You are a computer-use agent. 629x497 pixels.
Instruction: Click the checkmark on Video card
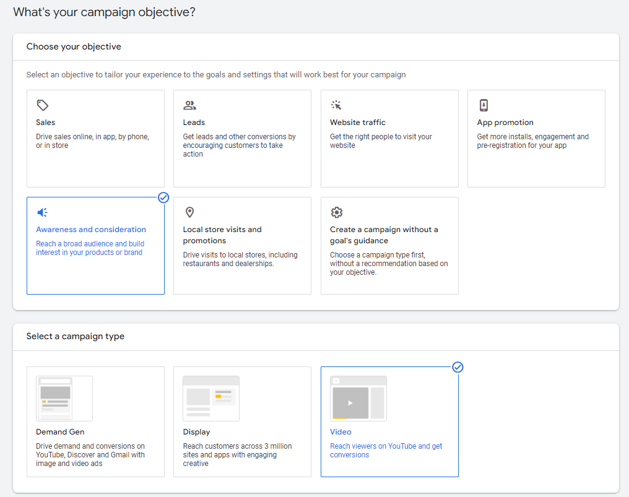coord(458,367)
